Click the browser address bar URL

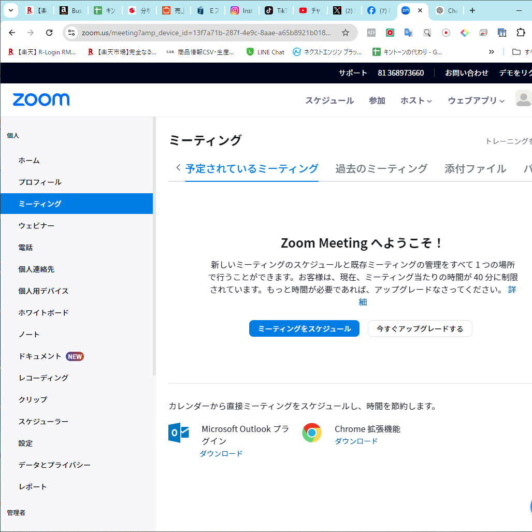click(x=206, y=33)
